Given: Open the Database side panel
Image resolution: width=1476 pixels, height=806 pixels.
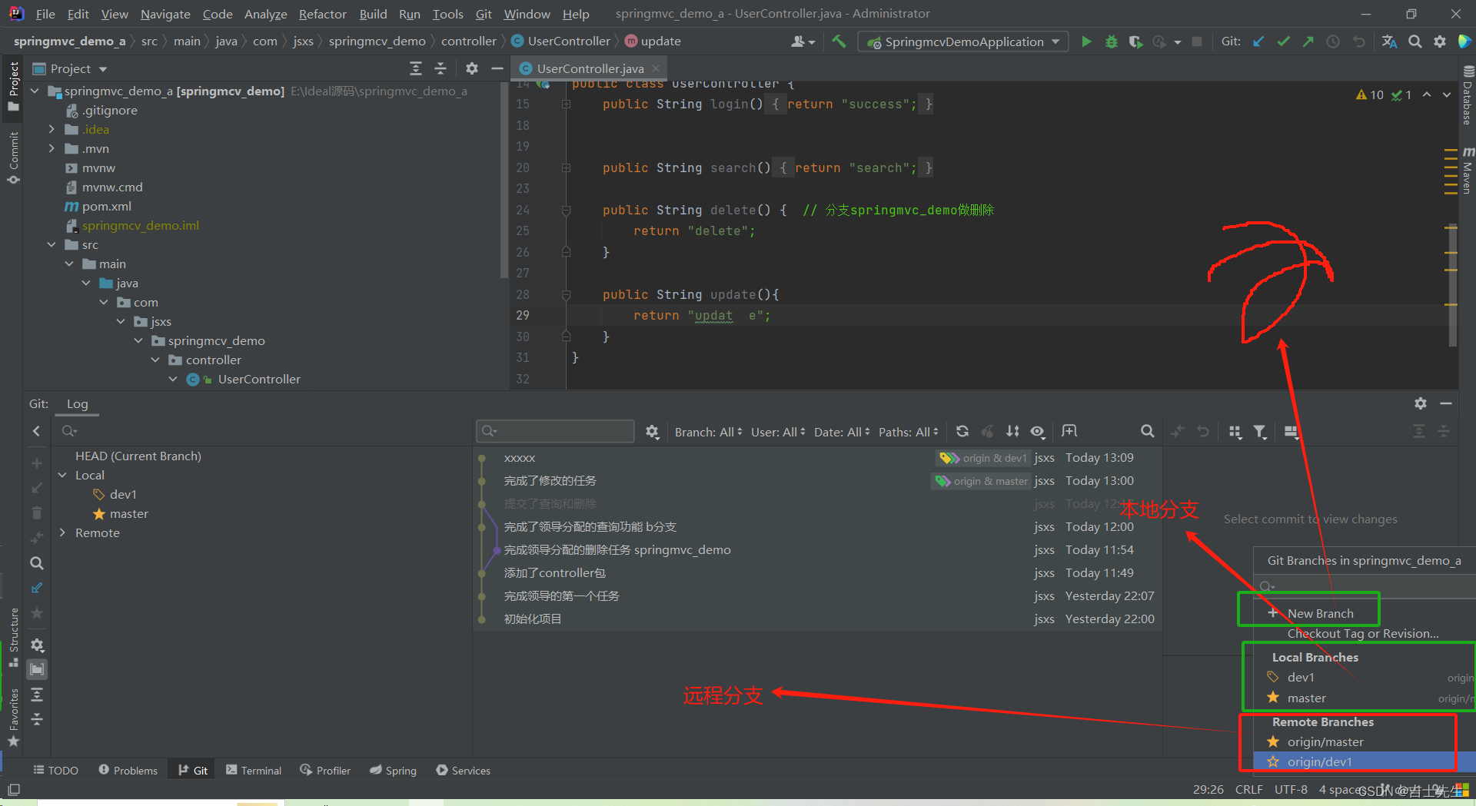Looking at the screenshot, I should [1468, 96].
